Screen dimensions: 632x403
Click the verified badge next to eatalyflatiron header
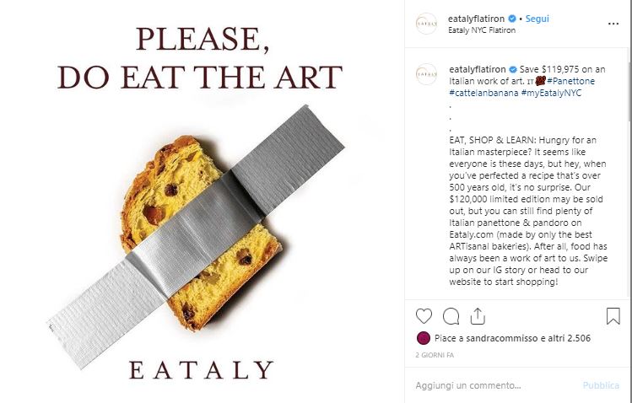(x=512, y=19)
